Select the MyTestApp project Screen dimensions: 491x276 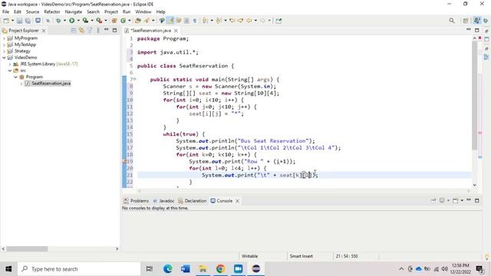(25, 44)
